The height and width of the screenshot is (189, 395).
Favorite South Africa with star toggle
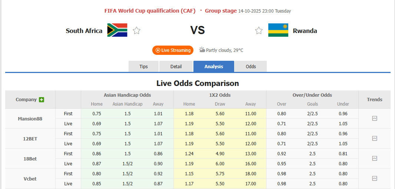[137, 31]
